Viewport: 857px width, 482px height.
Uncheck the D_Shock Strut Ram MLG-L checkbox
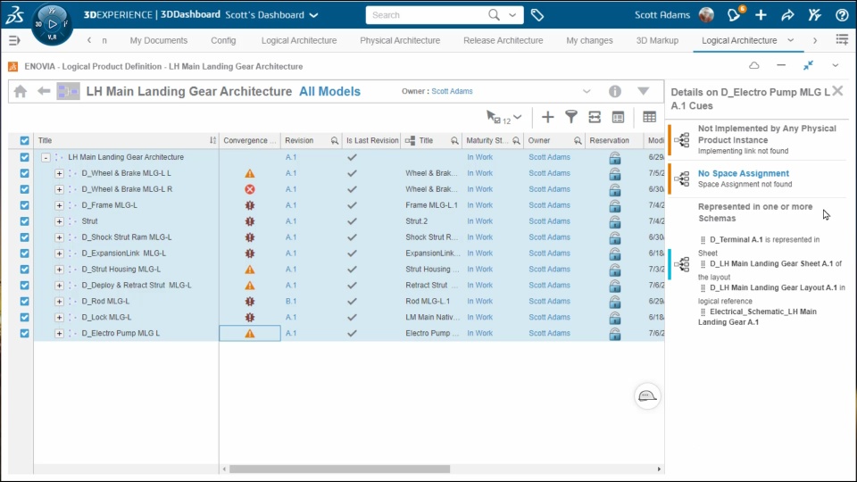25,237
